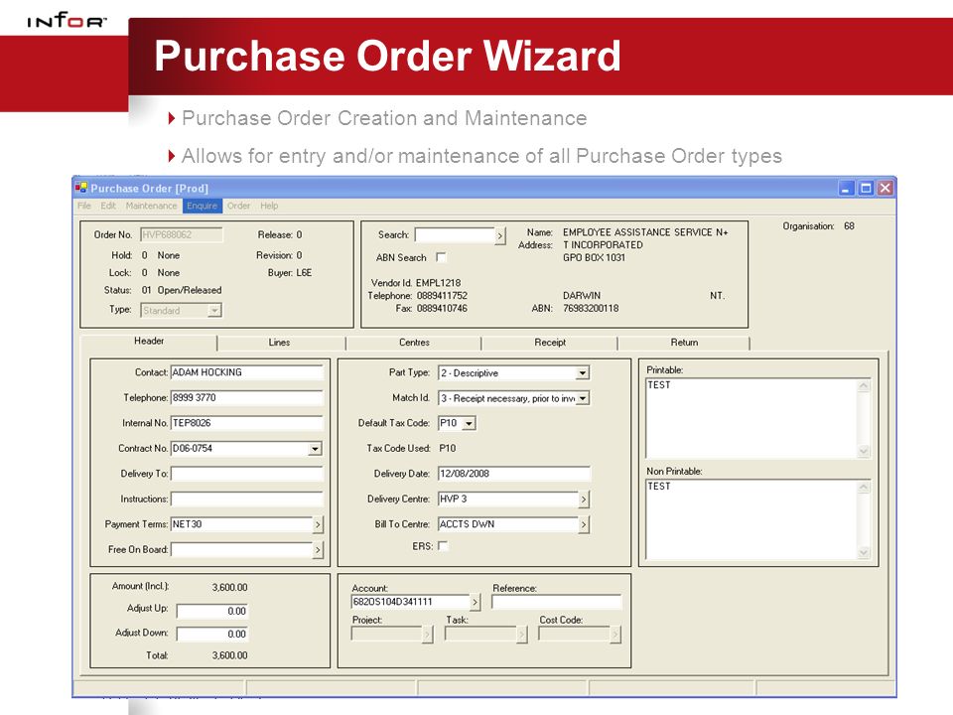Open the Payment Terms lookup arrow

point(318,524)
